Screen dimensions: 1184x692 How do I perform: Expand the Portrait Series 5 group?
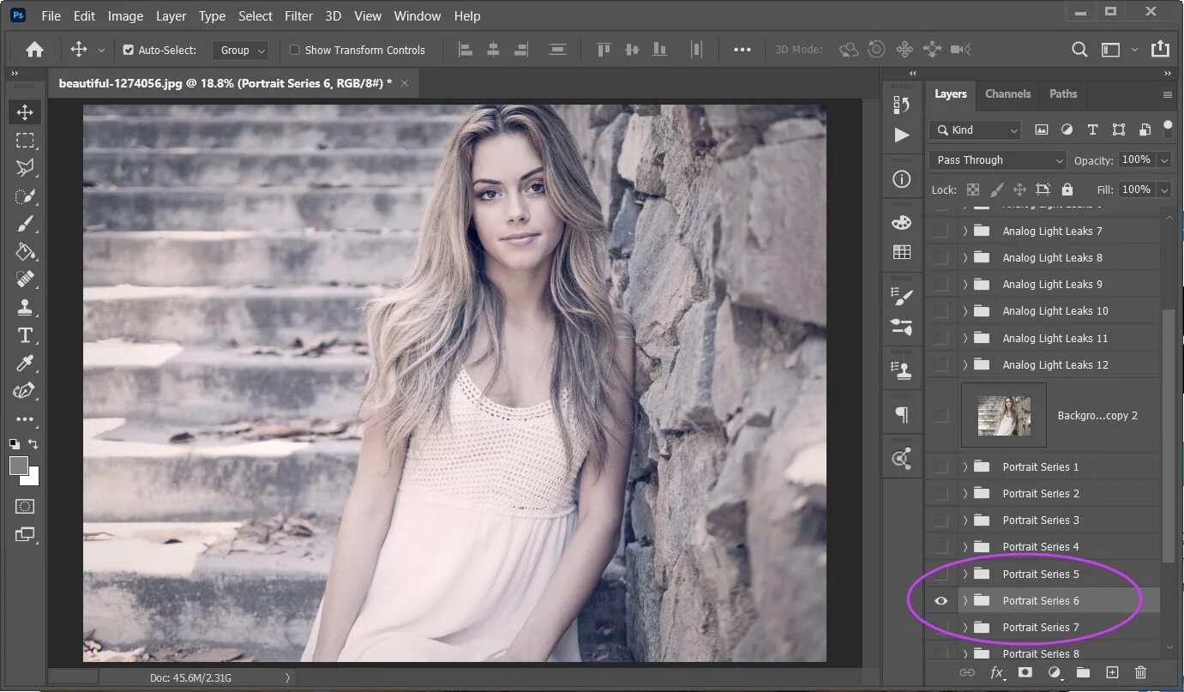[x=965, y=574]
